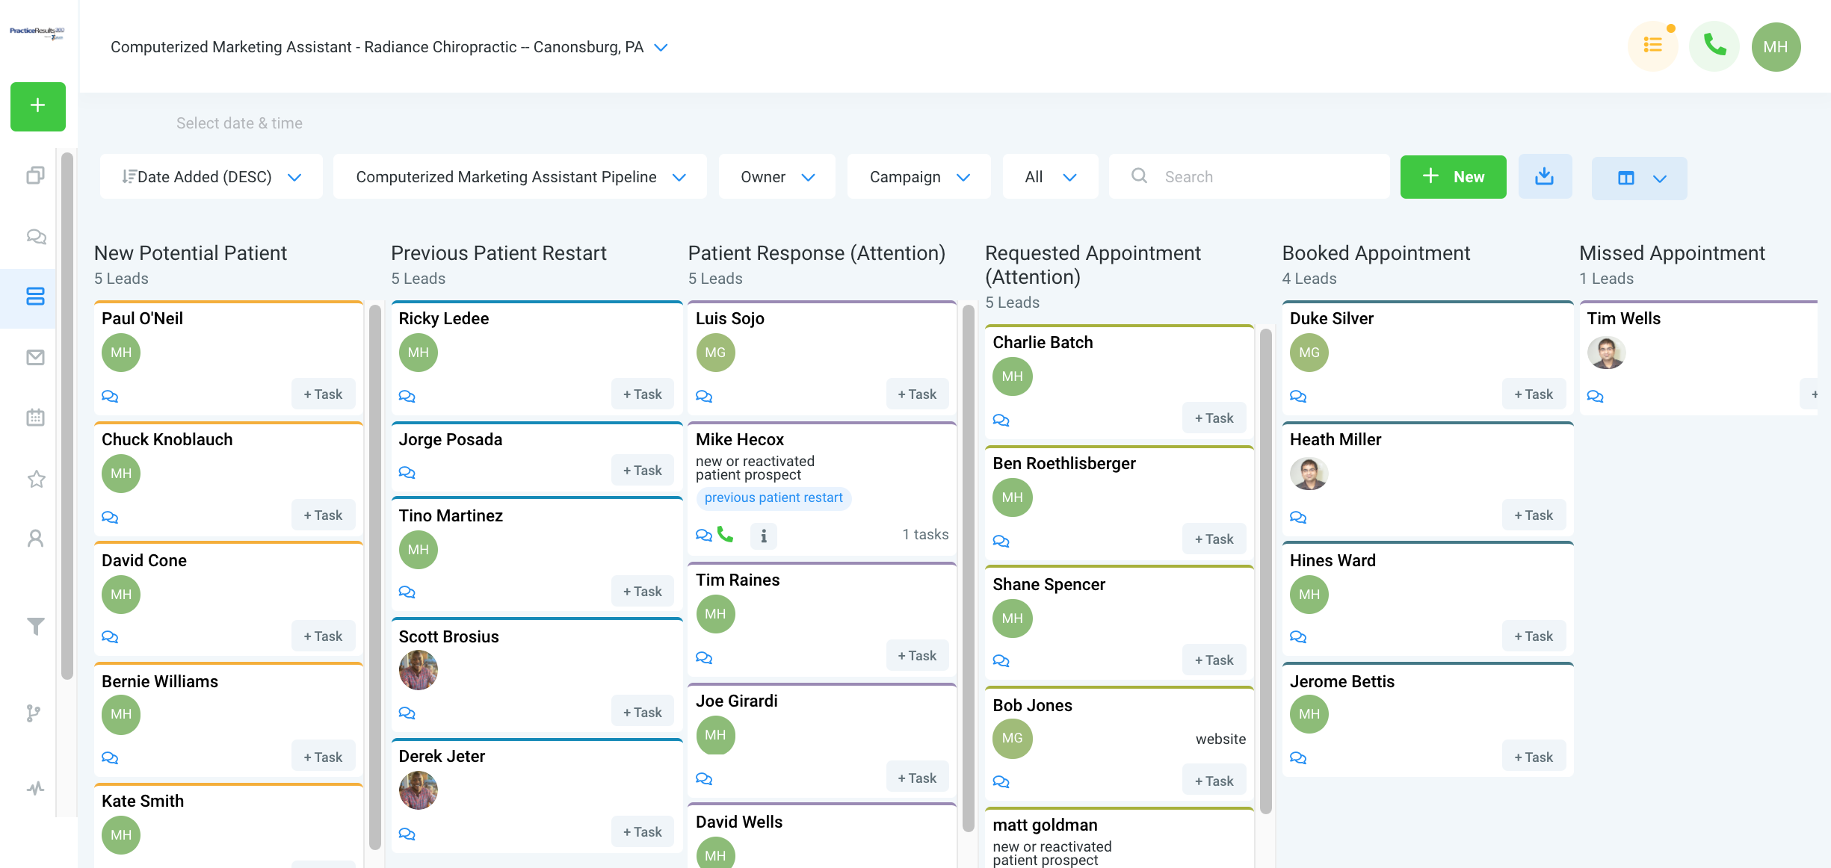
Task: Open the Ben Roethlisberger lead card
Action: [1120, 503]
